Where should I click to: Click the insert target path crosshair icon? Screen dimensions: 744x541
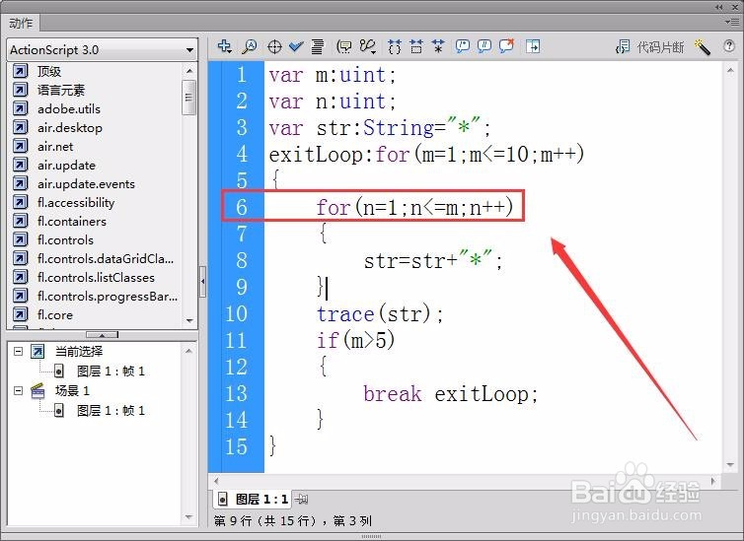pos(274,46)
